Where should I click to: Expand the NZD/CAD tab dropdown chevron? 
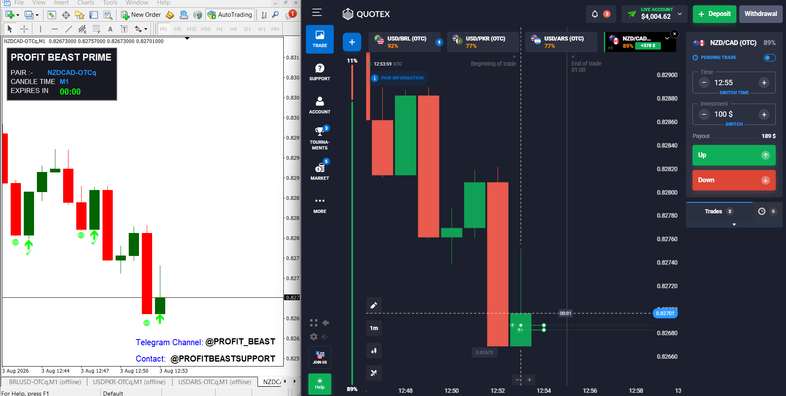[x=667, y=38]
